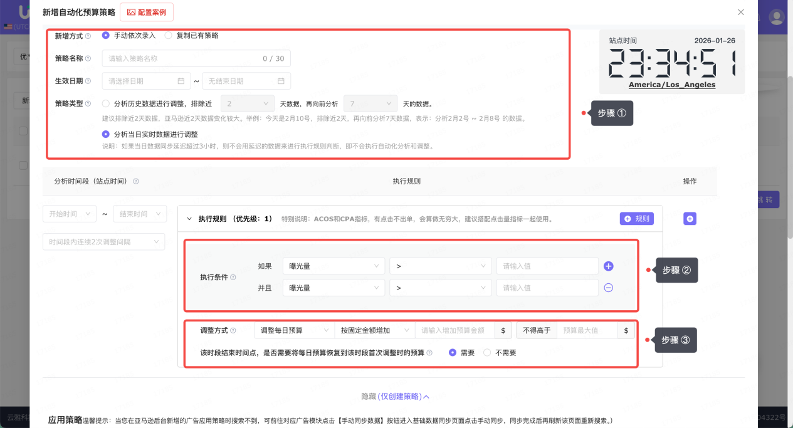Image resolution: width=793 pixels, height=428 pixels.
Task: Click the purple plus icon to add a time period row
Action: pyautogui.click(x=690, y=219)
